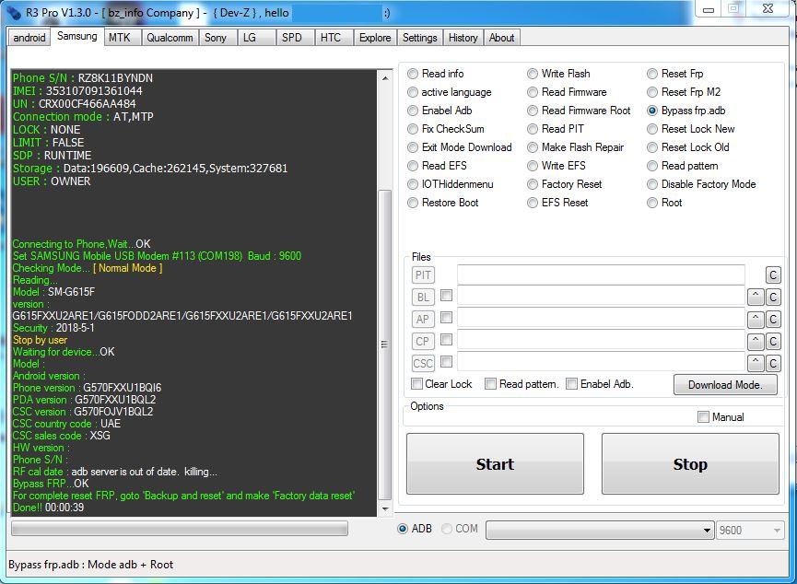Browse for a PIT file
The height and width of the screenshot is (584, 797).
click(423, 275)
